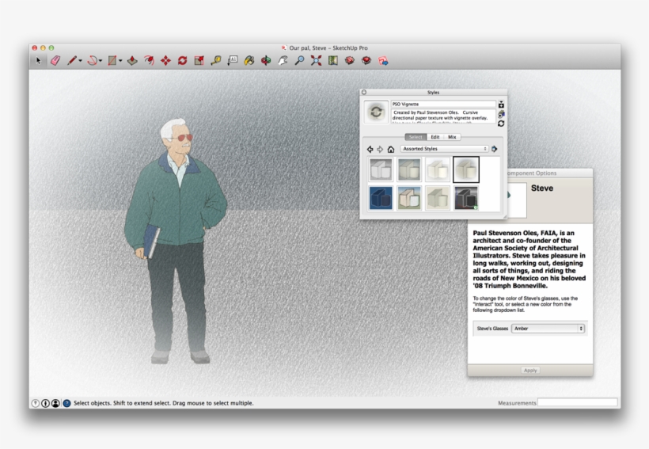Close the Styles panel
This screenshot has height=449, width=649.
[x=364, y=93]
